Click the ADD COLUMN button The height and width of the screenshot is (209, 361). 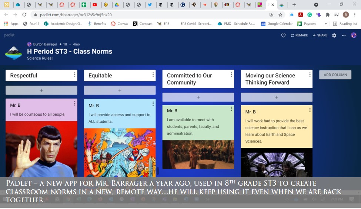pyautogui.click(x=335, y=75)
